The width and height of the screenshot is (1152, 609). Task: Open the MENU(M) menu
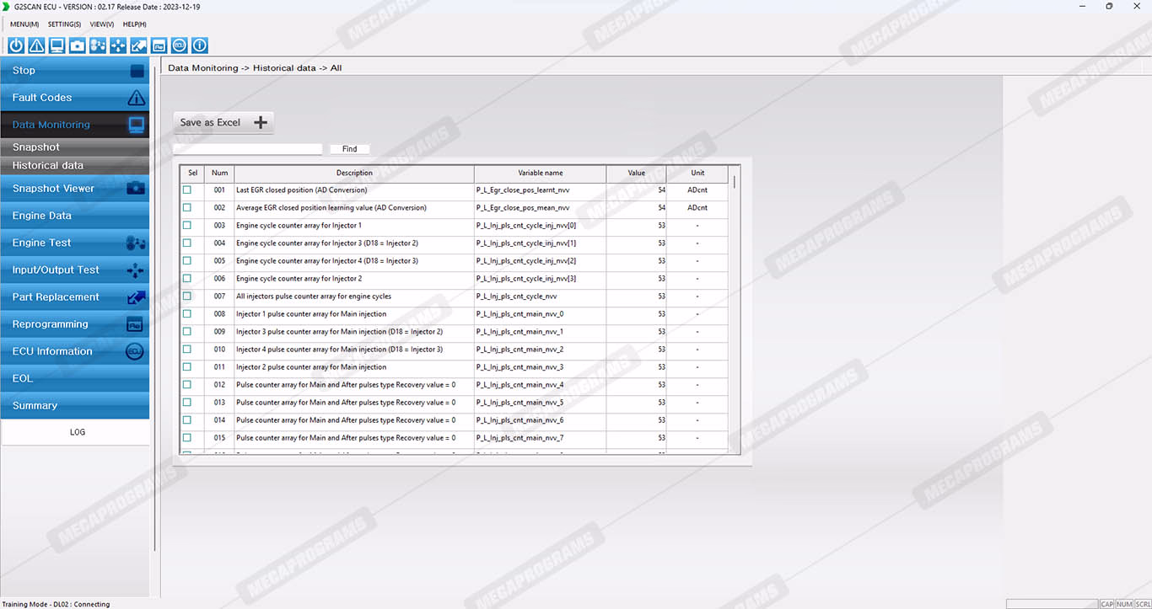pos(24,24)
